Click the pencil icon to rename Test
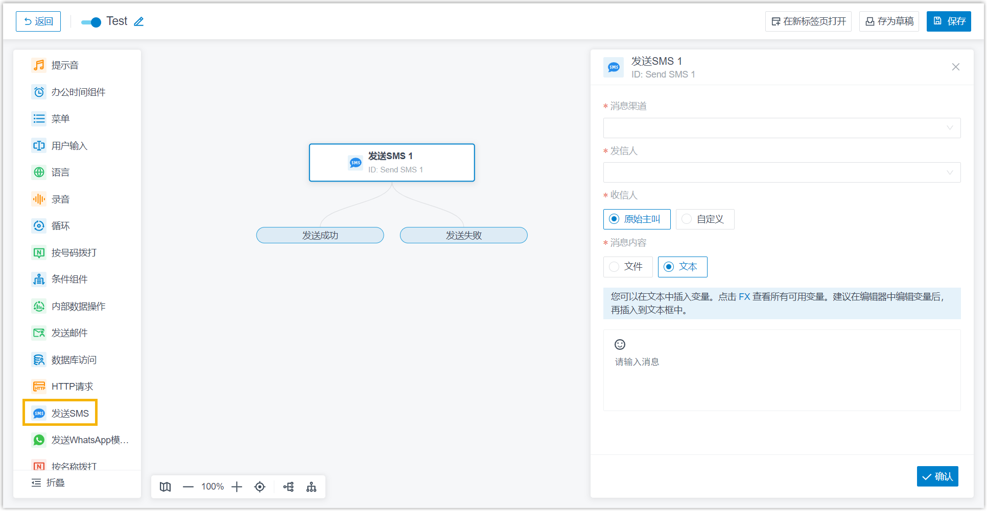The height and width of the screenshot is (511, 987). [x=138, y=21]
